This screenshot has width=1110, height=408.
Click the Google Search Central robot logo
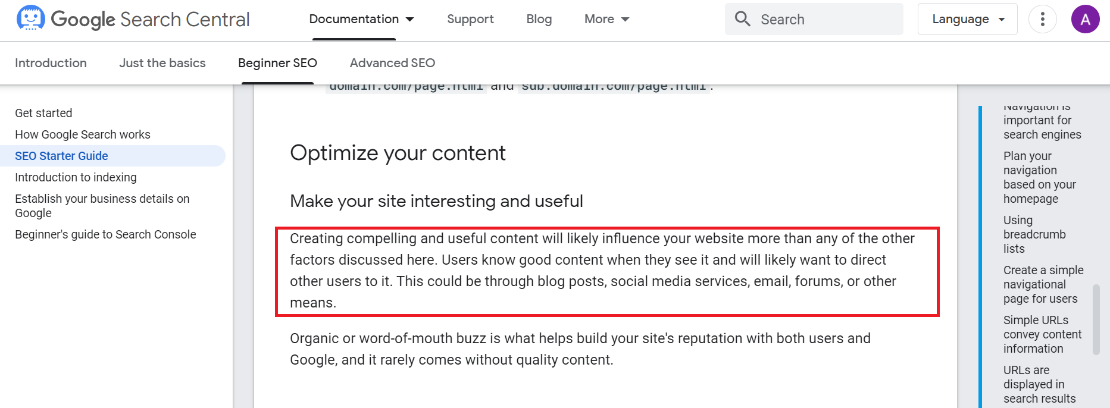(31, 18)
